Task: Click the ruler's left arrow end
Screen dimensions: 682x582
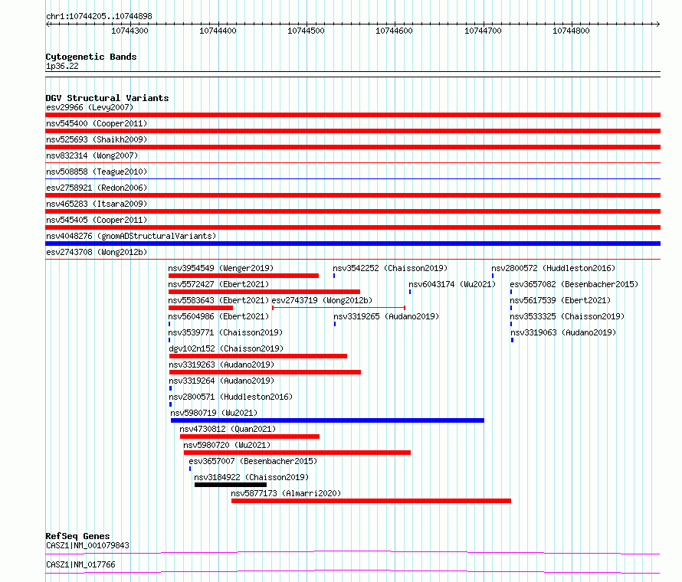Action: 48,25
